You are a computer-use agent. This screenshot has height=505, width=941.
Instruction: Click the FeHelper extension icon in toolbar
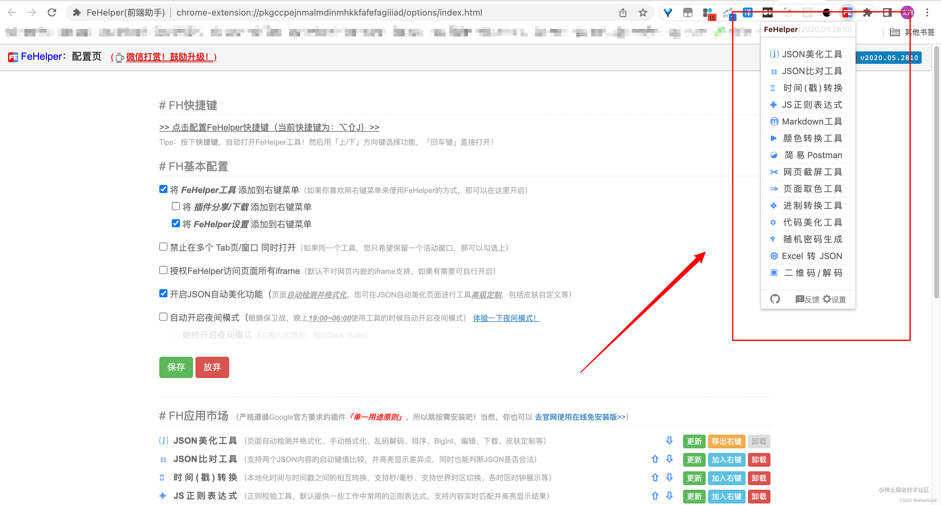pyautogui.click(x=847, y=13)
